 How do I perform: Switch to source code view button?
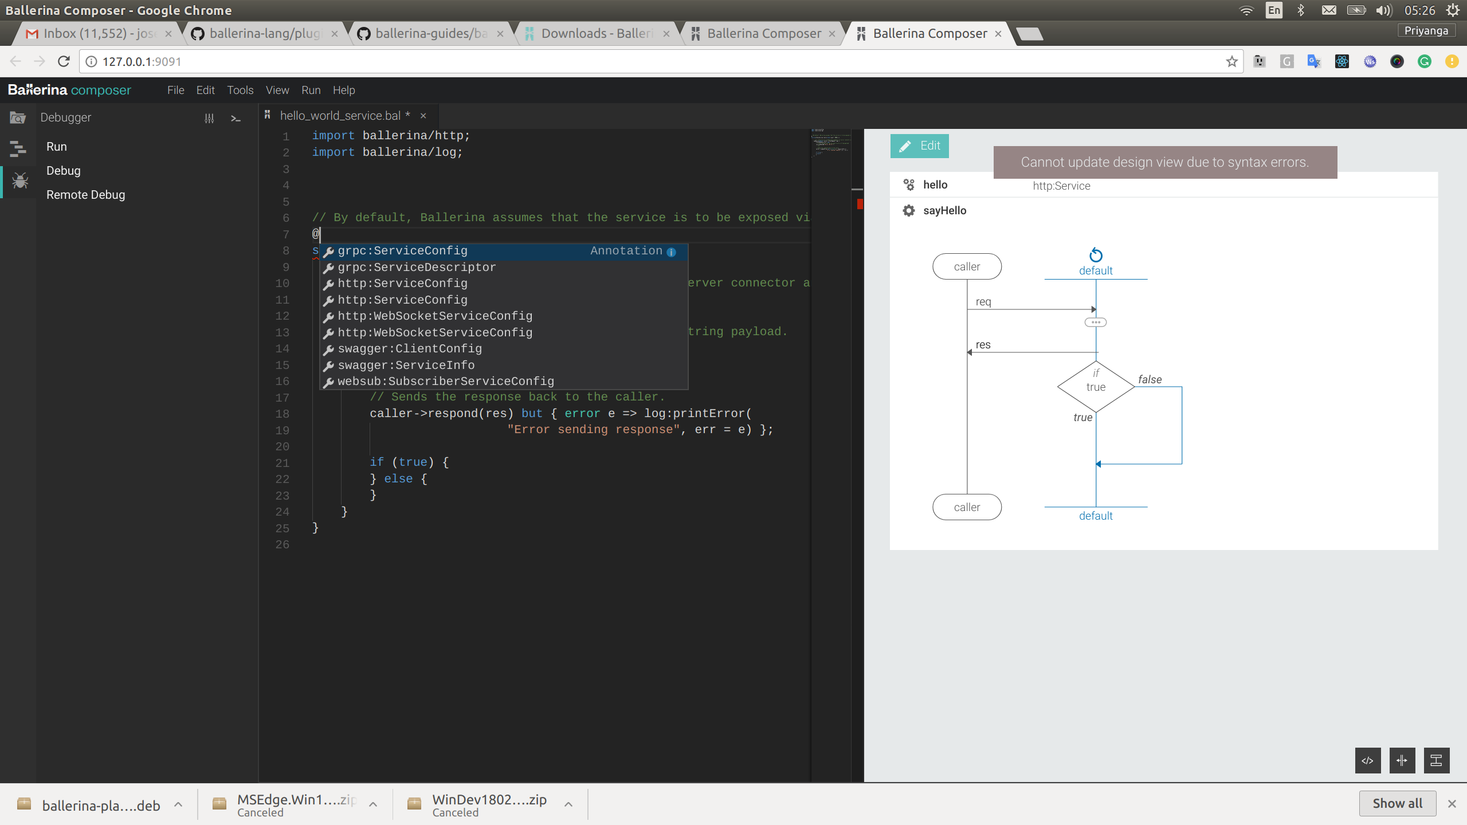coord(1367,760)
